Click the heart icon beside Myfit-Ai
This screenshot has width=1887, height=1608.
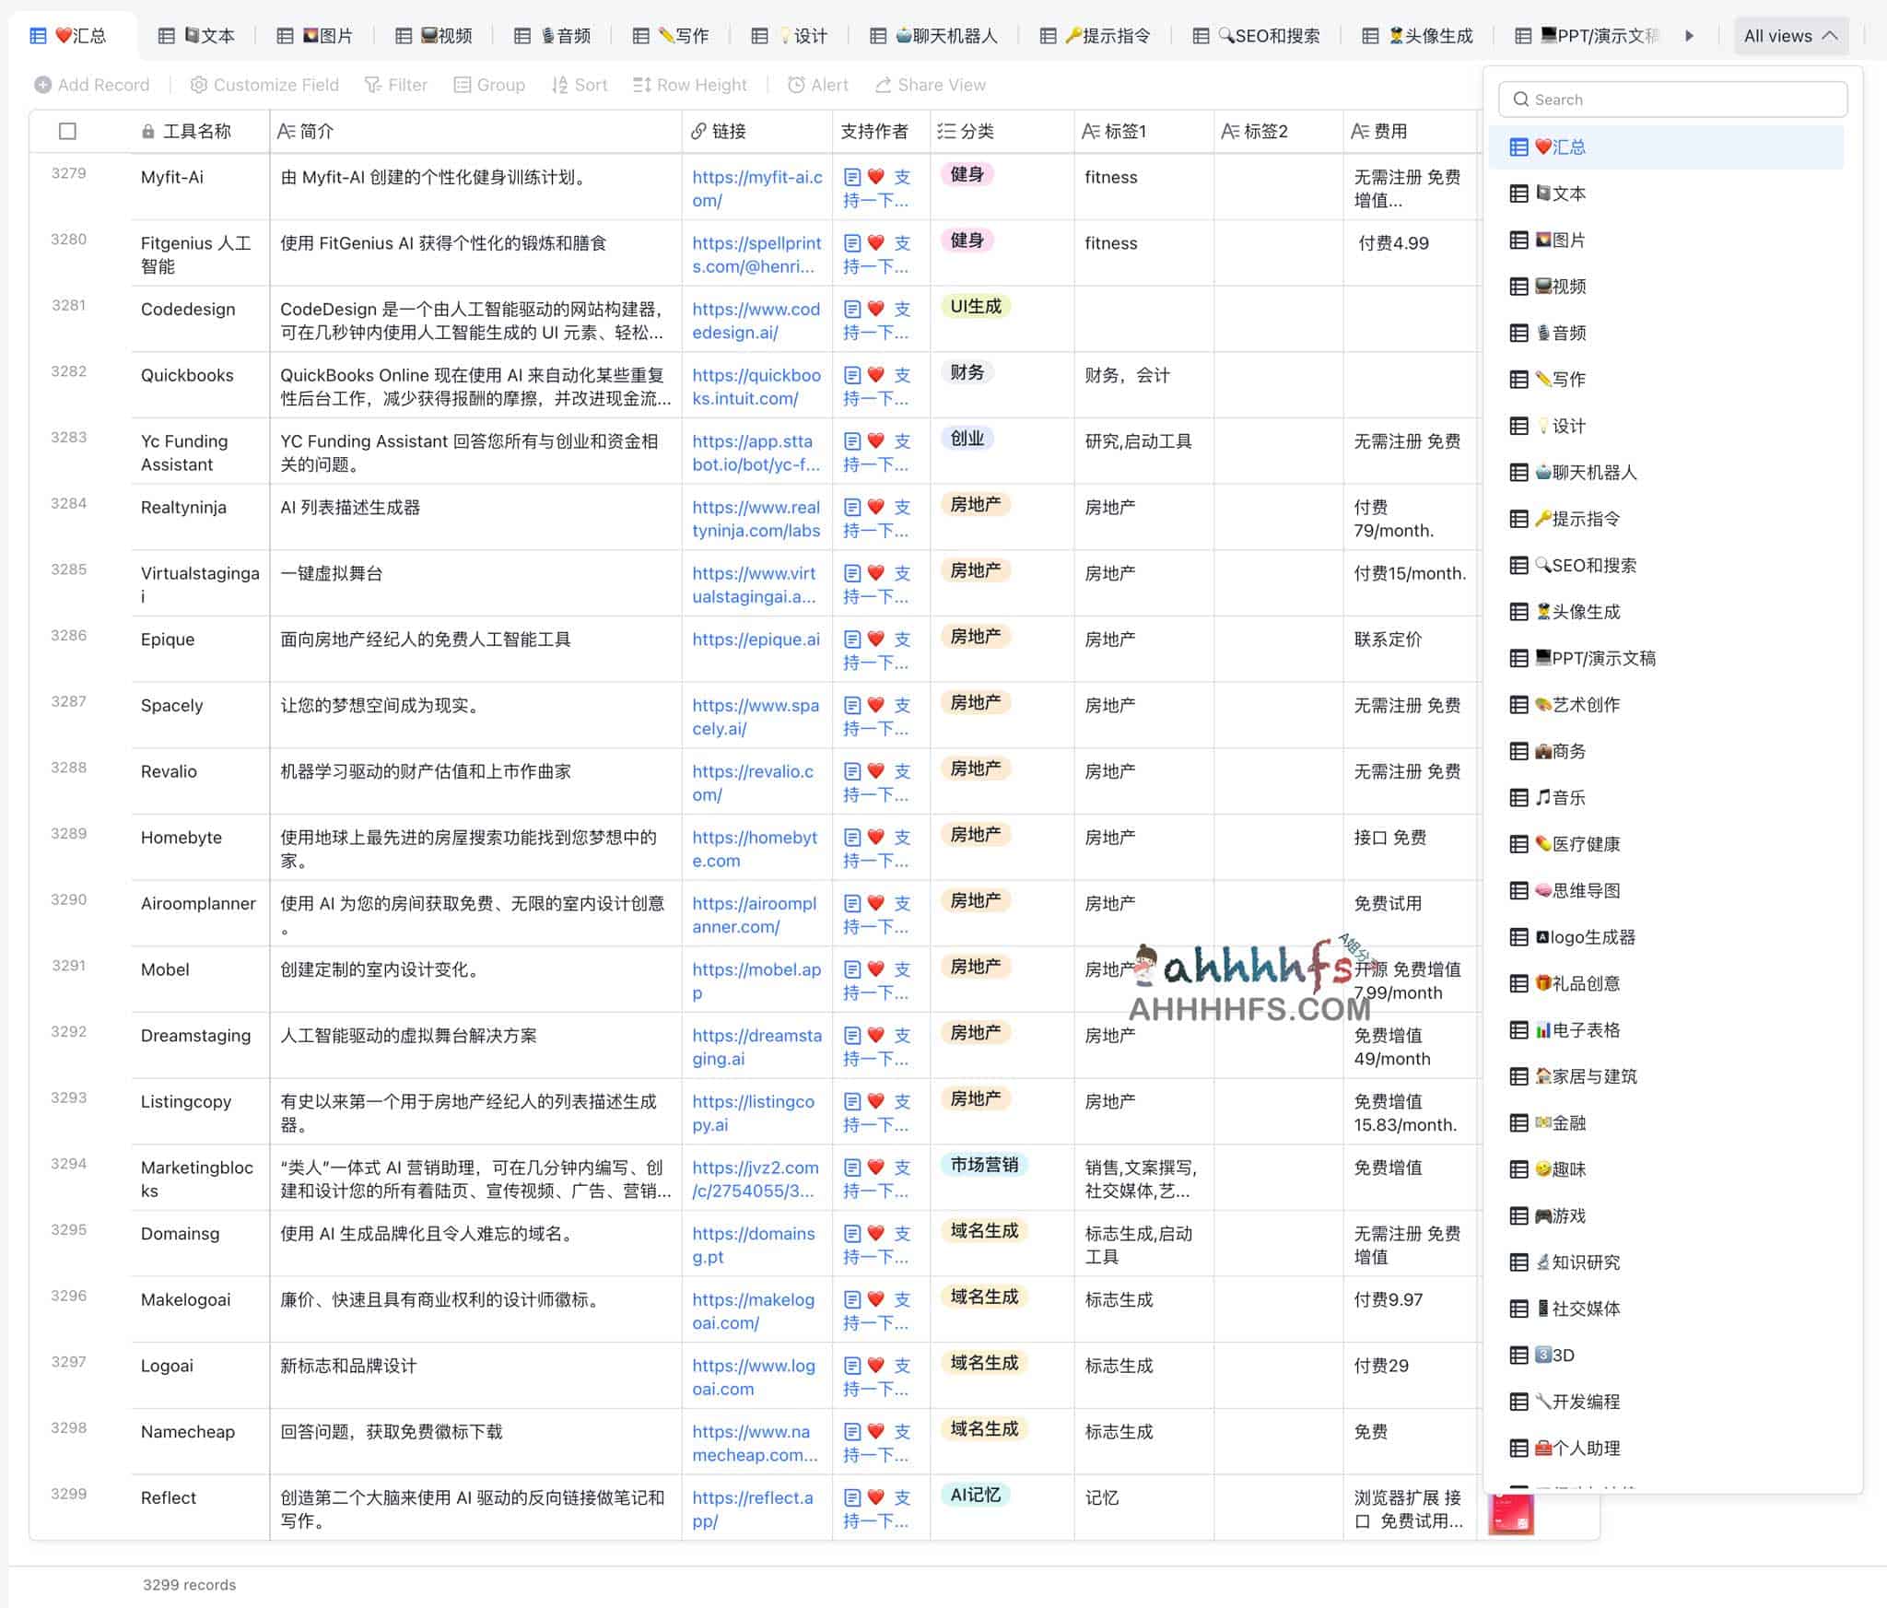(x=875, y=176)
